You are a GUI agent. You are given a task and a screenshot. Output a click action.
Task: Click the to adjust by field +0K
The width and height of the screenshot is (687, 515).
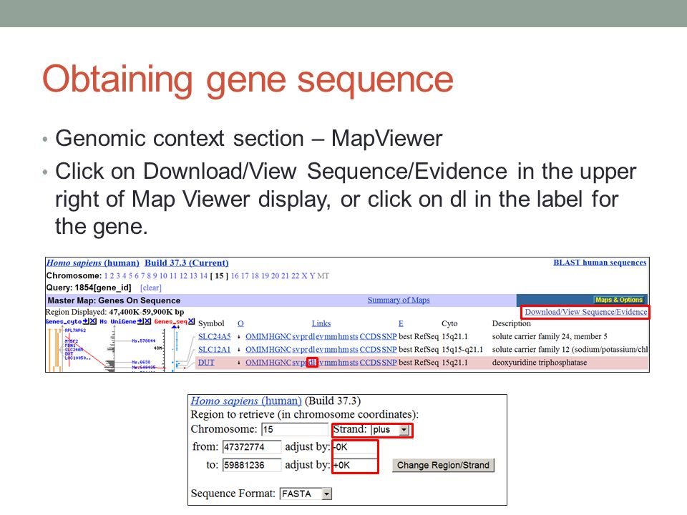pyautogui.click(x=355, y=465)
